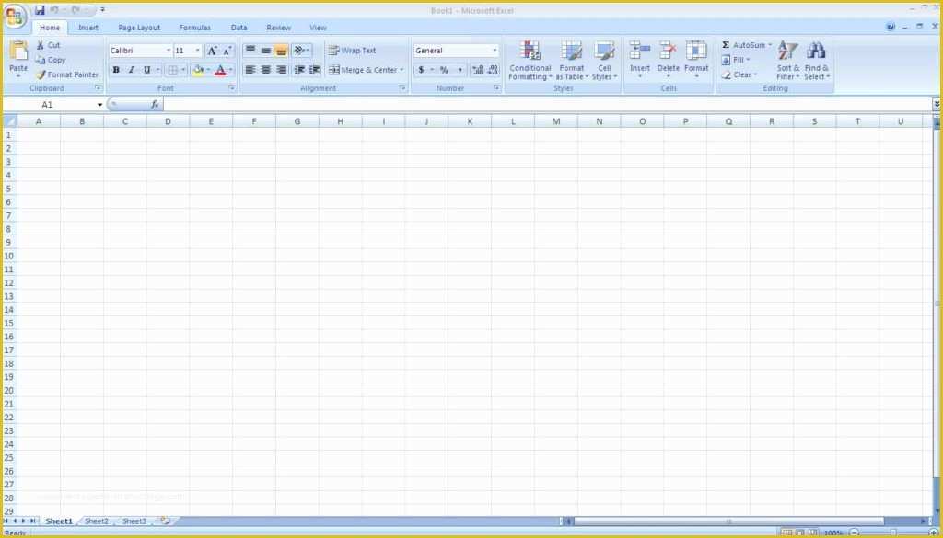943x538 pixels.
Task: Open the font size 11 dropdown
Action: pyautogui.click(x=198, y=51)
